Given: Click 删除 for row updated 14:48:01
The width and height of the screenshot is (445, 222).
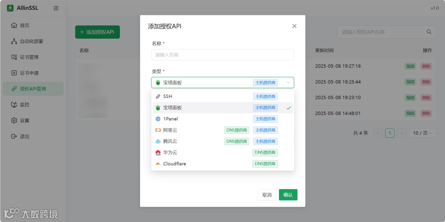Looking at the screenshot, I should pos(426,113).
